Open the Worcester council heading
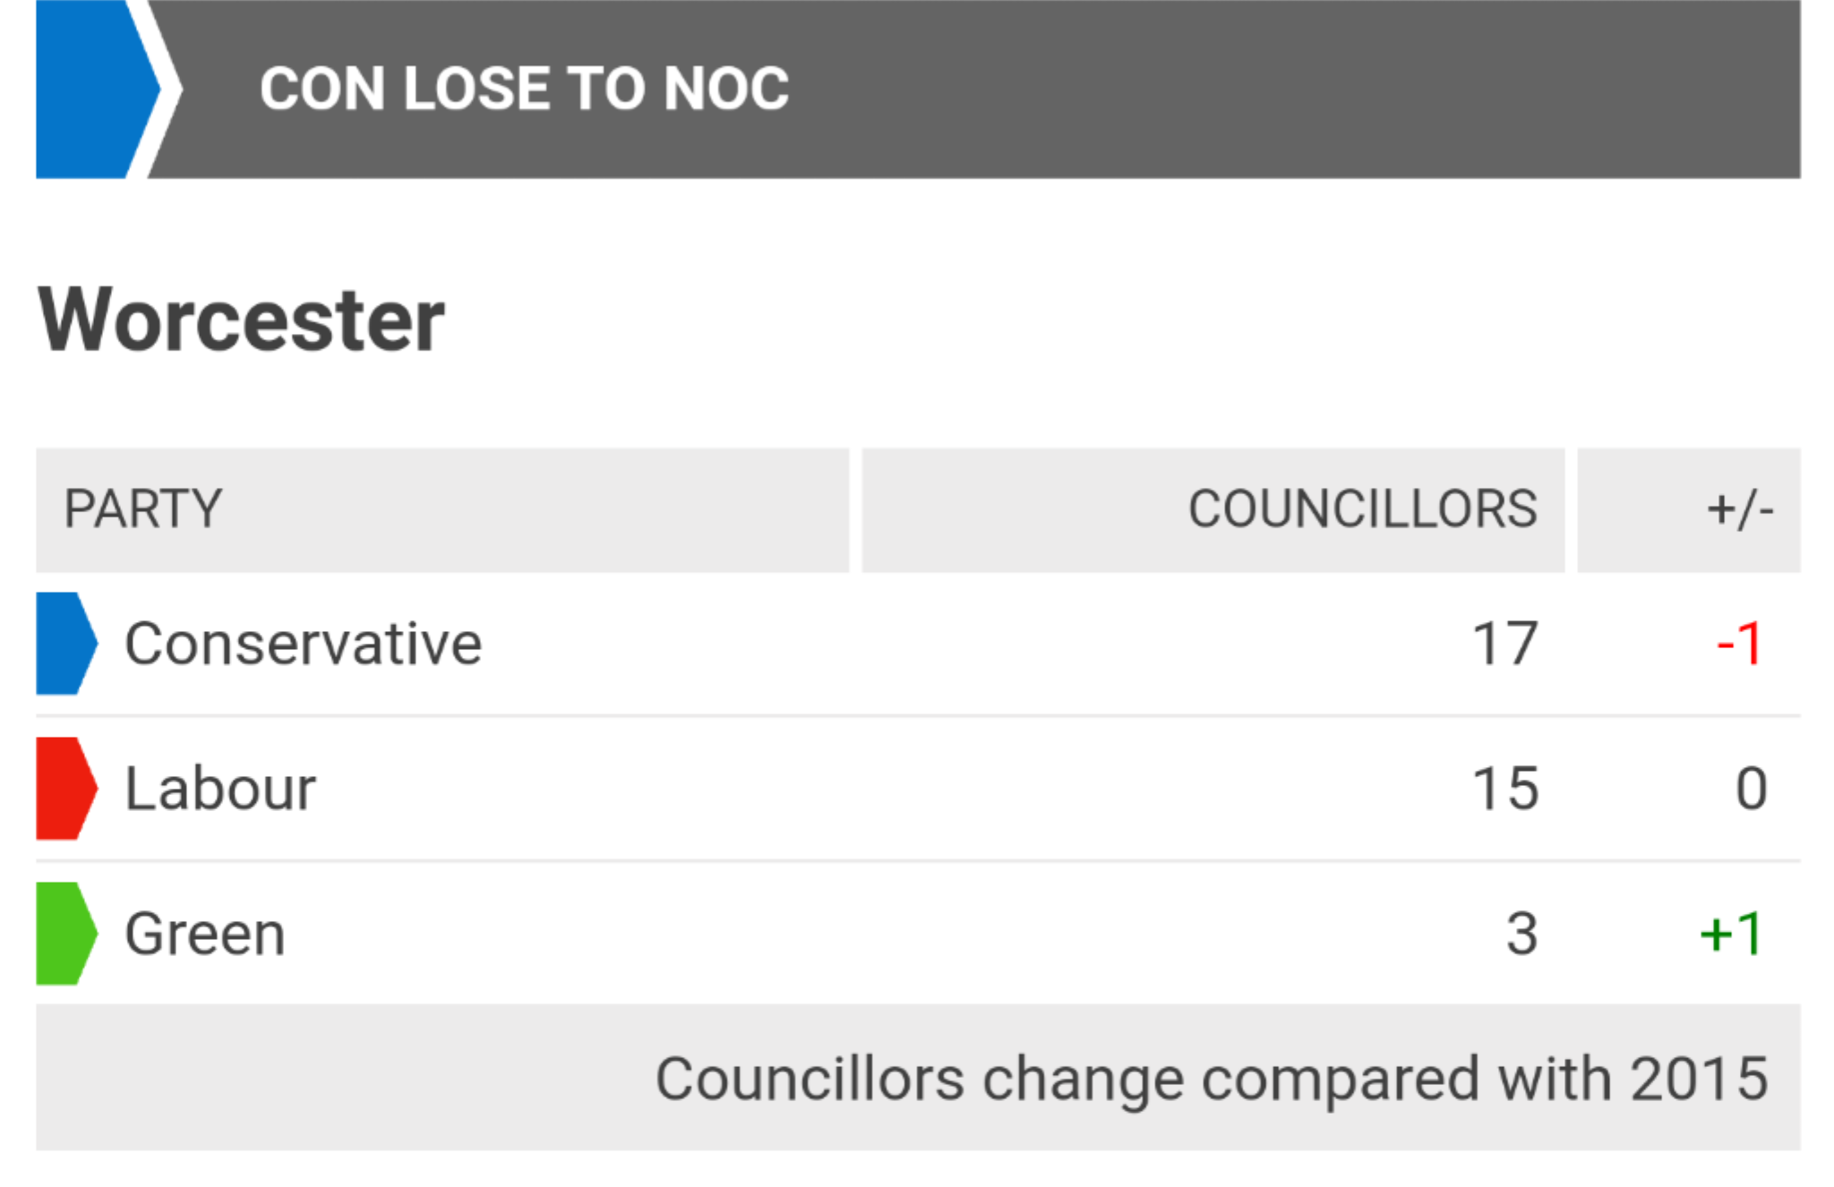This screenshot has height=1187, width=1834. tap(241, 320)
